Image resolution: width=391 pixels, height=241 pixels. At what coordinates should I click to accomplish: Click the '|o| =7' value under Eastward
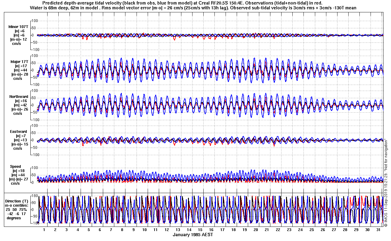pyautogui.click(x=21, y=136)
